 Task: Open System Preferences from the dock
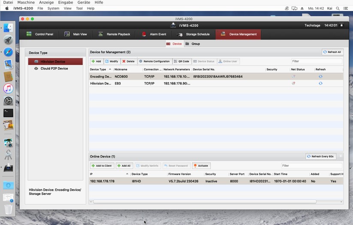8,101
